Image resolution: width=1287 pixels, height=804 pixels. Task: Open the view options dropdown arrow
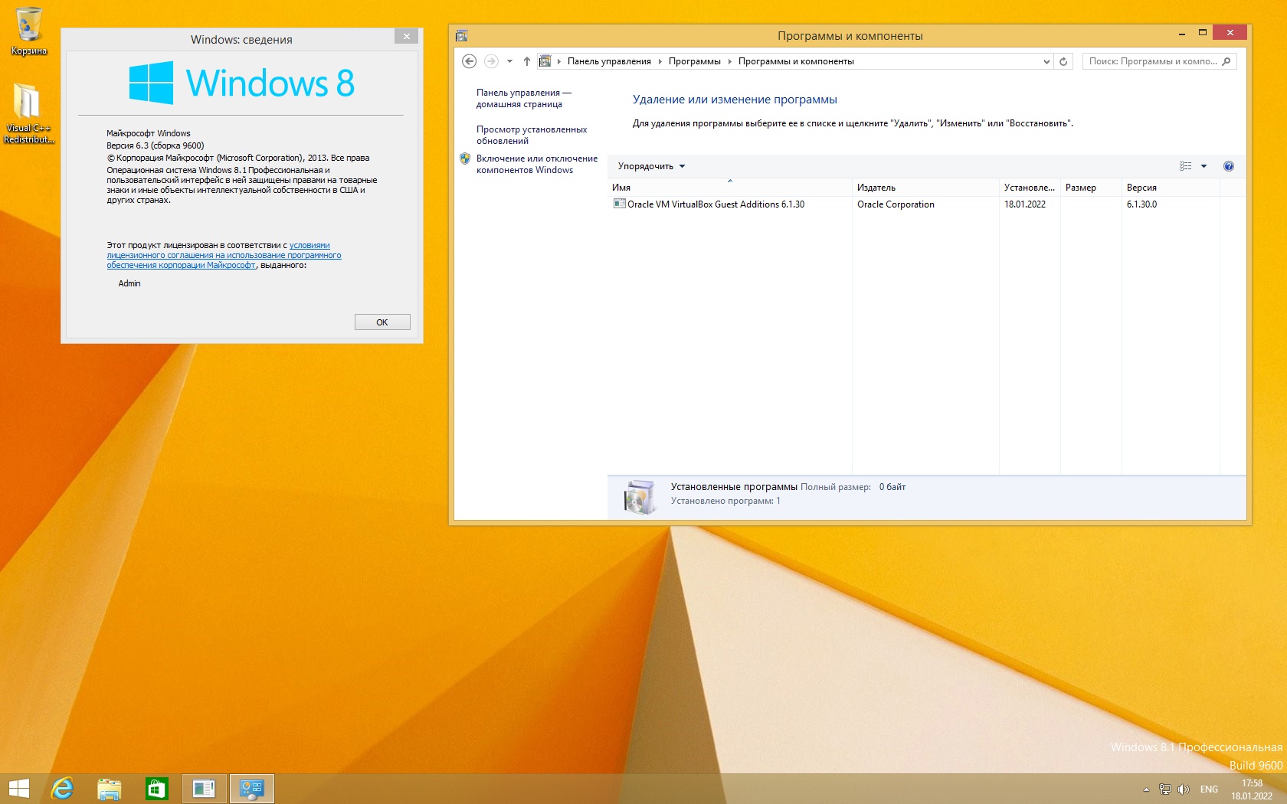[x=1203, y=166]
